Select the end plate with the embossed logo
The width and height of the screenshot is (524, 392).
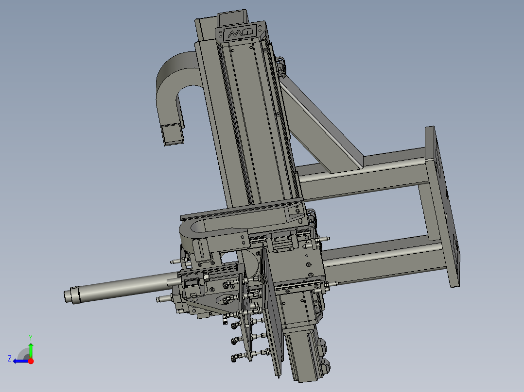[x=240, y=32]
